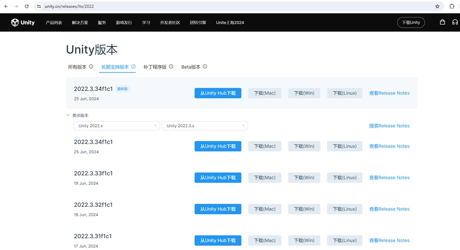The width and height of the screenshot is (460, 250).
Task: Click the Unity logo in the navbar
Action: (23, 23)
